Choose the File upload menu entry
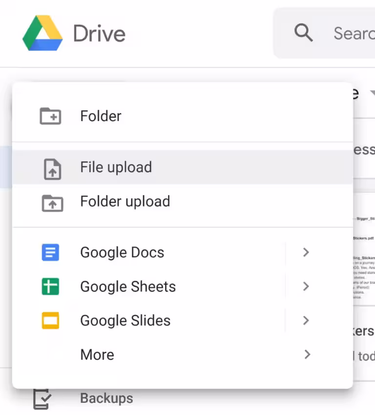The height and width of the screenshot is (415, 375). click(x=116, y=167)
